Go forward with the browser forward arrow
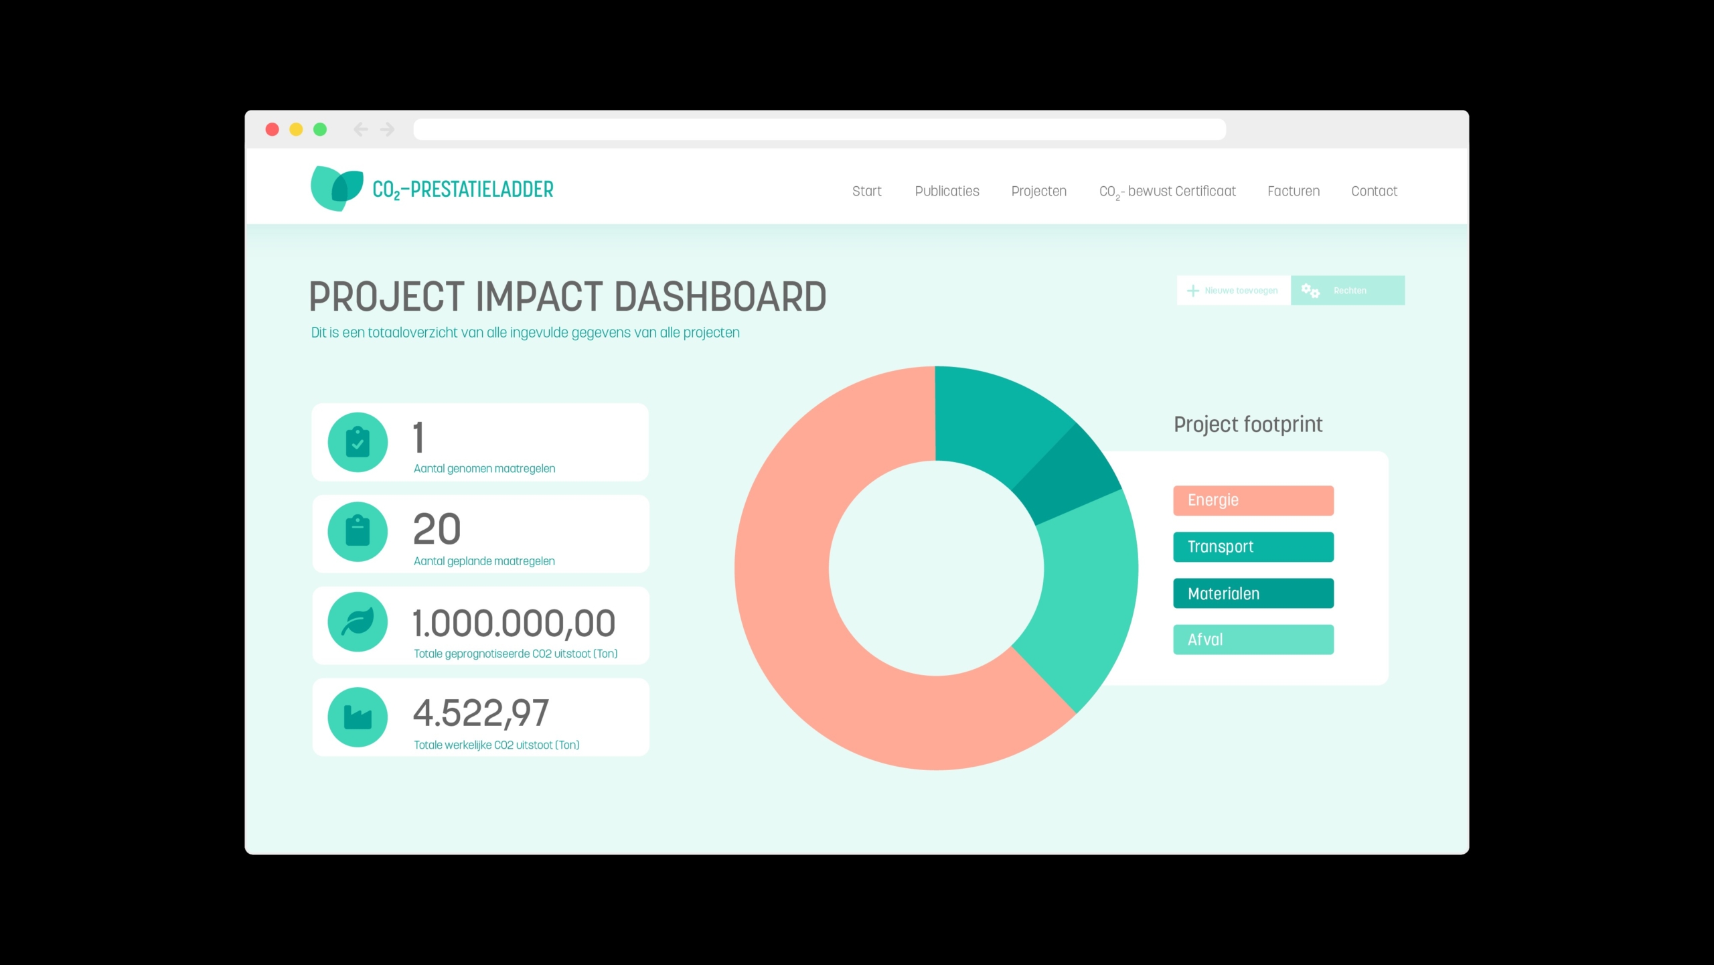The image size is (1714, 965). coord(387,129)
